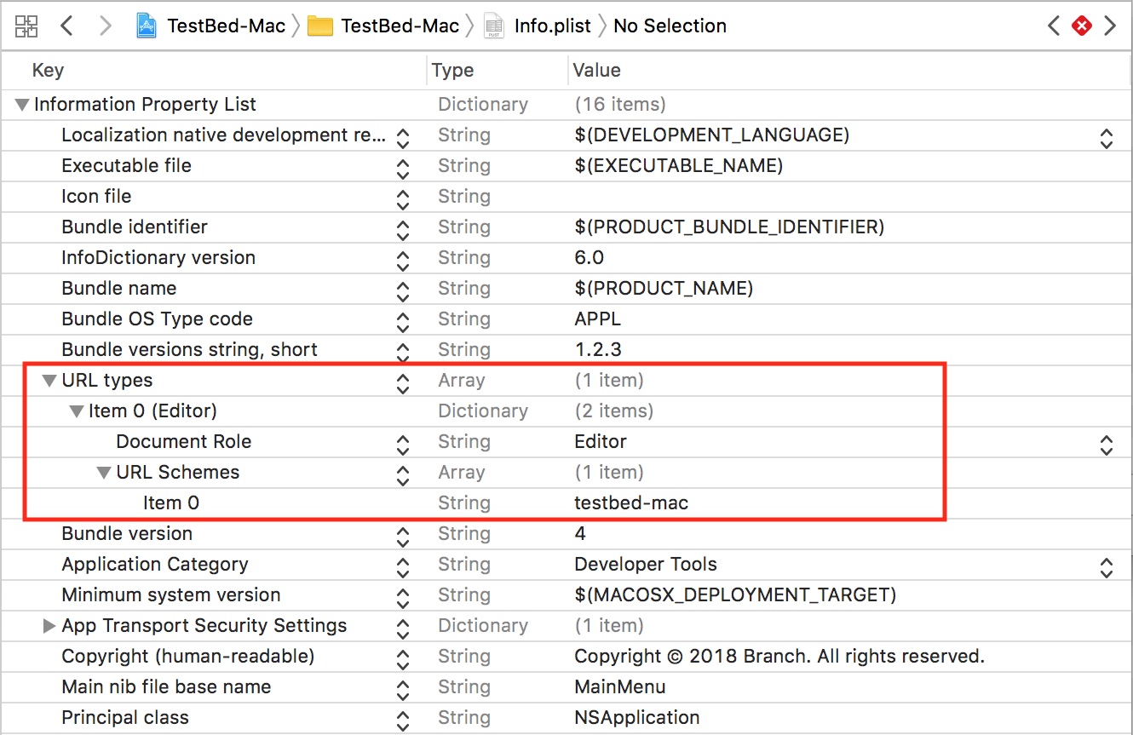Click the Value column header
This screenshot has height=735, width=1133.
pos(596,70)
